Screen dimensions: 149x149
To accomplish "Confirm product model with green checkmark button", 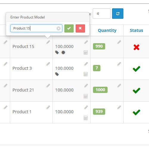I will [69, 28].
